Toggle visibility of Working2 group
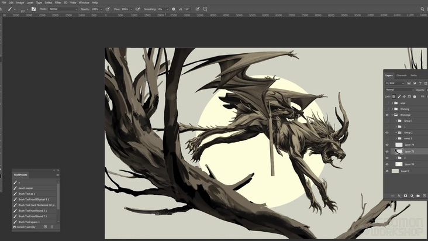The height and width of the screenshot is (241, 428). (387, 115)
